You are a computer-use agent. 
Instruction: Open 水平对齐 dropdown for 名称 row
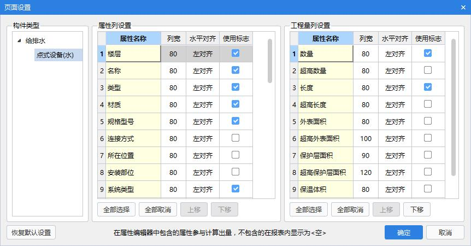coord(203,71)
